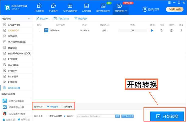The width and height of the screenshot is (187, 122).
Task: Select OFD转换 in the sidebar
Action: pyautogui.click(x=16, y=36)
